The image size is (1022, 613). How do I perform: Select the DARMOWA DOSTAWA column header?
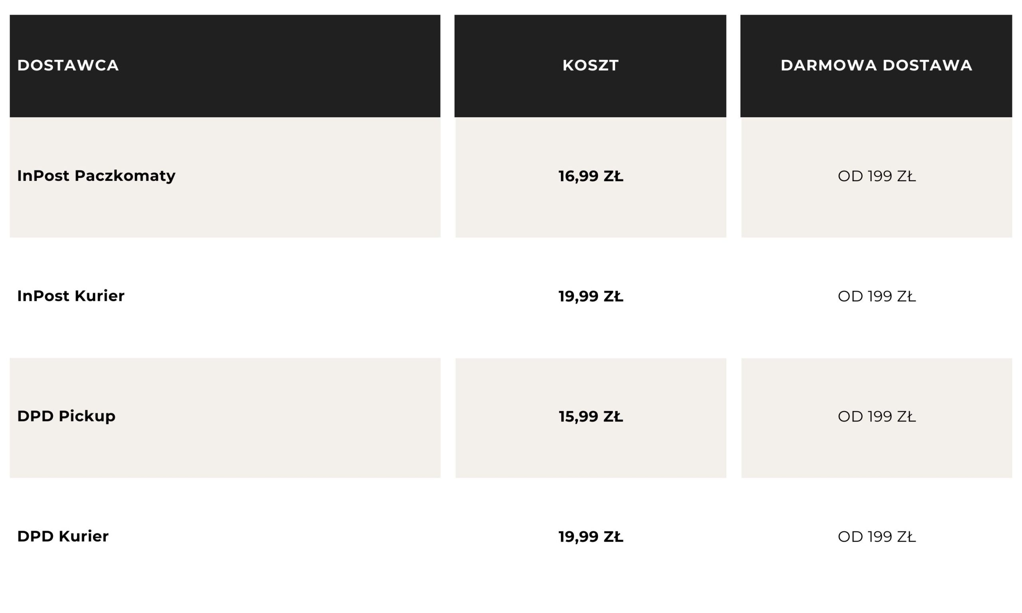pos(876,65)
